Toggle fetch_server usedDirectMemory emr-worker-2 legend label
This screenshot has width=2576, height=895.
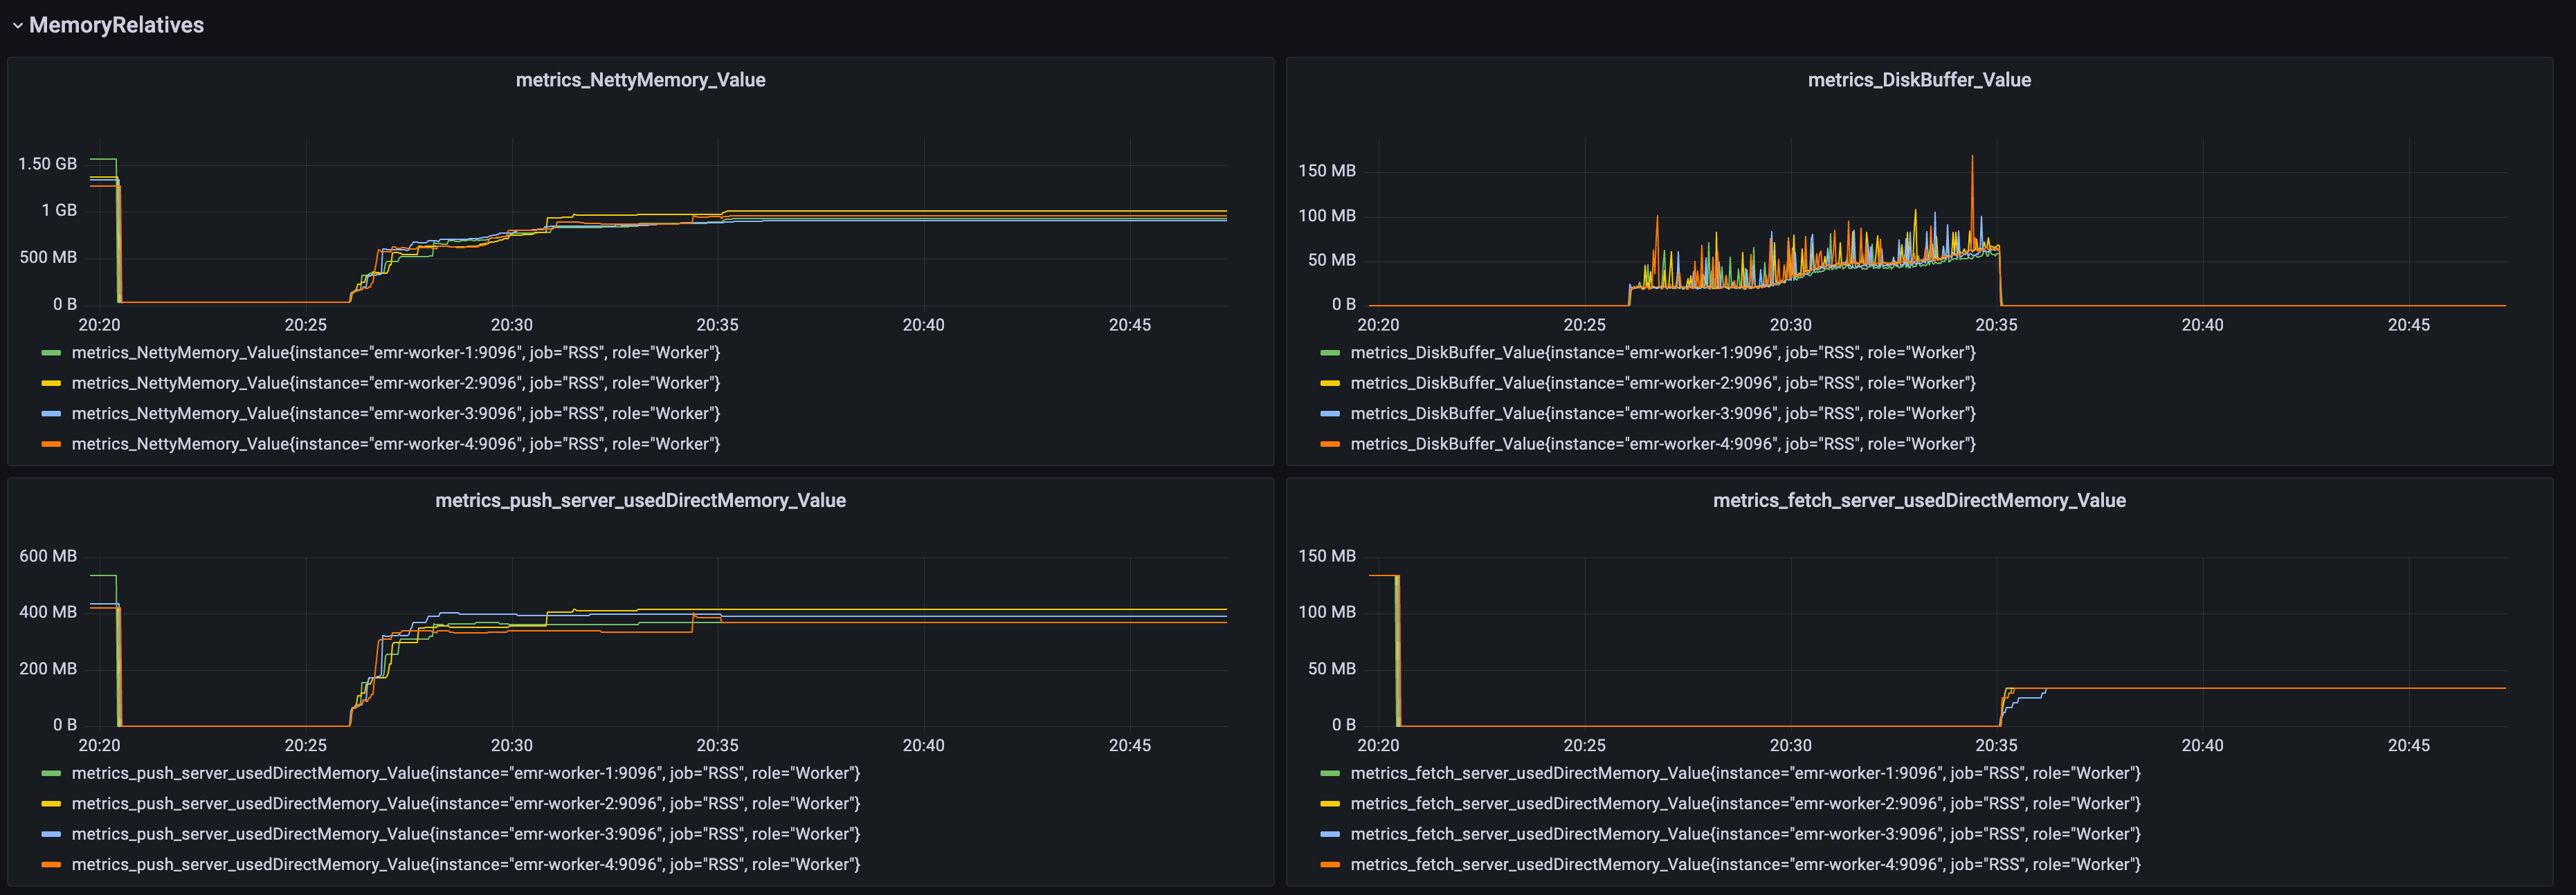click(1746, 803)
